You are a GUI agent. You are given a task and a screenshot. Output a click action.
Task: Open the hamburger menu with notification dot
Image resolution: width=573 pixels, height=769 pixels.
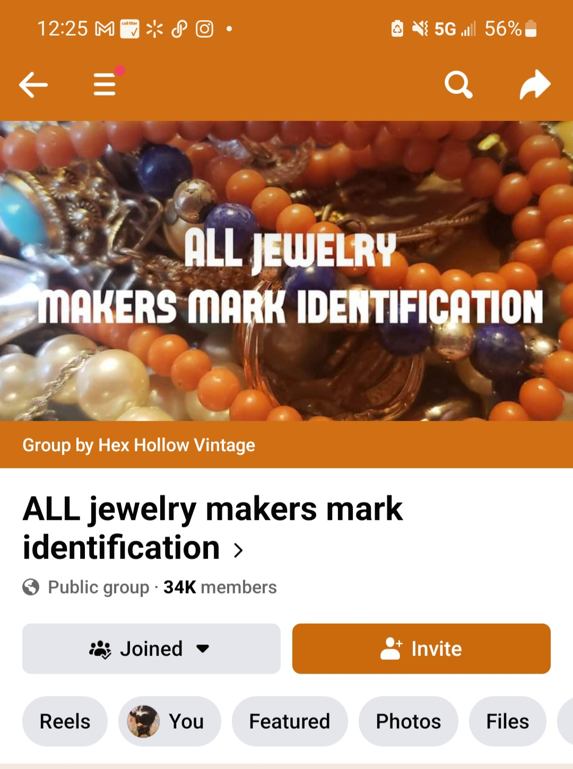click(x=105, y=84)
